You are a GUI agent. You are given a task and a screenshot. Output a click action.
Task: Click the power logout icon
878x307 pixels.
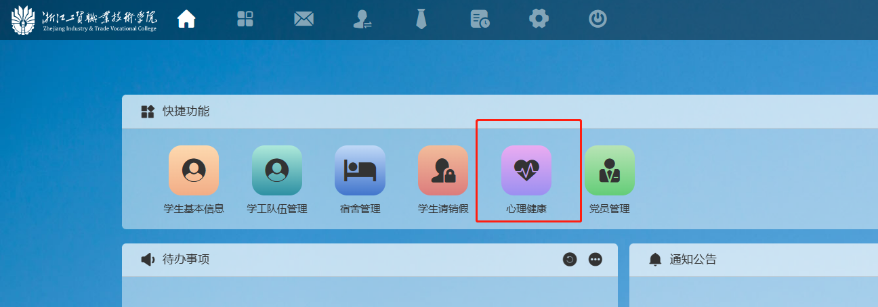point(598,19)
